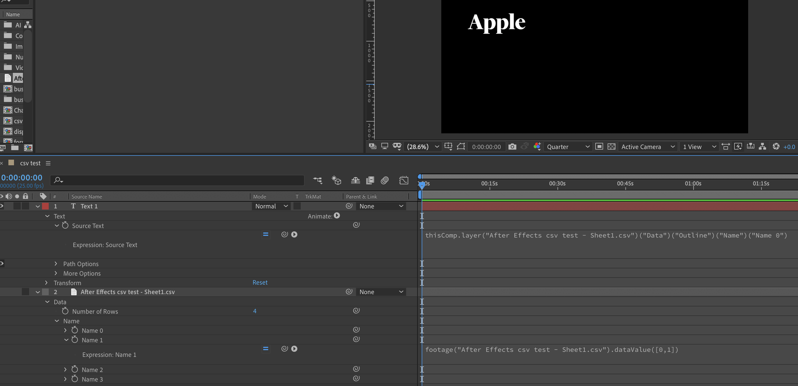Toggle stopwatch for Name 0
This screenshot has width=798, height=386.
[x=75, y=330]
